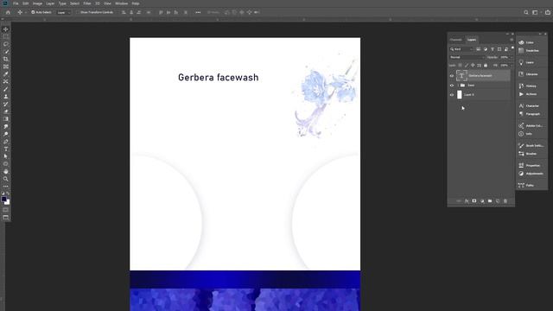Image resolution: width=553 pixels, height=311 pixels.
Task: Toggle the Auto-Select checkbox
Action: click(x=33, y=12)
